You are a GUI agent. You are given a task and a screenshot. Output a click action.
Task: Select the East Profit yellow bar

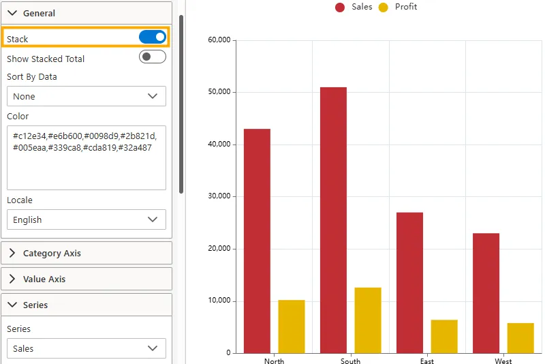click(x=444, y=336)
